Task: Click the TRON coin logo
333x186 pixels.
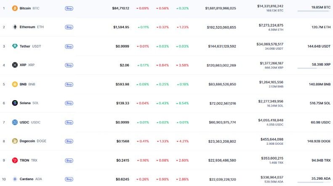Action: 15,160
